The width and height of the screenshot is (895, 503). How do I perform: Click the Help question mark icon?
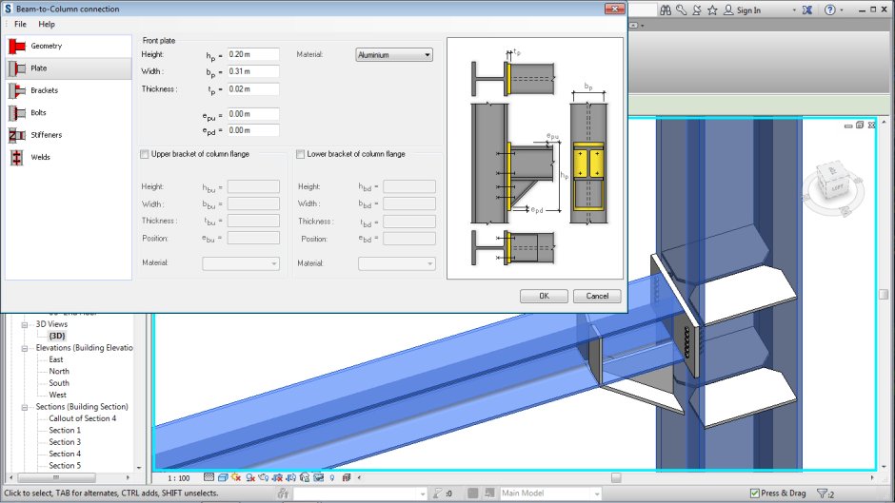[829, 10]
